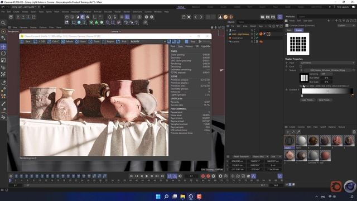Go to start of timeline

click(131, 176)
